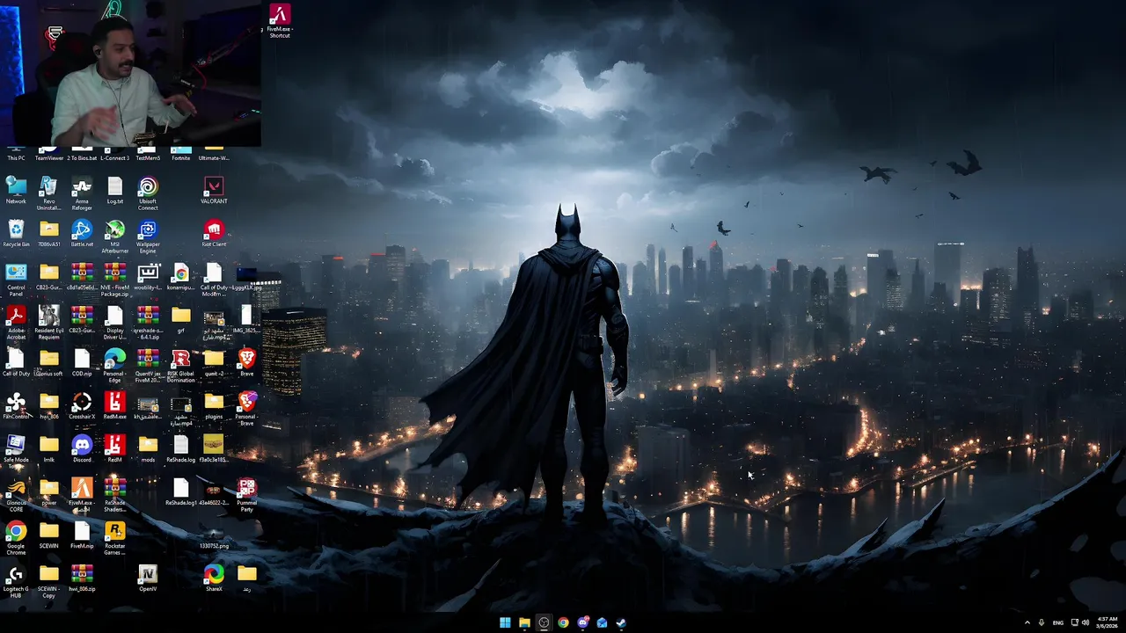The image size is (1126, 633).
Task: Select the 7086vA51 folder
Action: (49, 233)
